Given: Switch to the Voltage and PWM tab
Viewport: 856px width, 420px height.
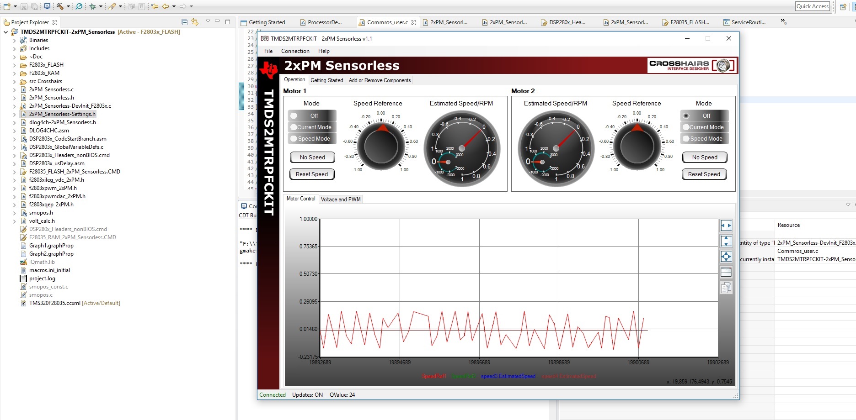Looking at the screenshot, I should coord(341,199).
